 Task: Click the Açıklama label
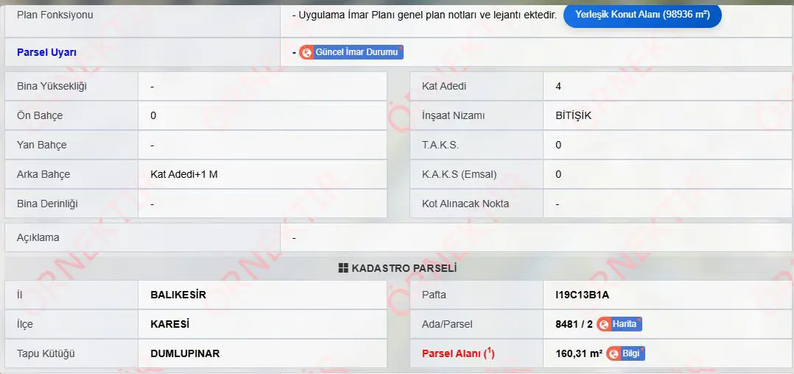tap(38, 237)
